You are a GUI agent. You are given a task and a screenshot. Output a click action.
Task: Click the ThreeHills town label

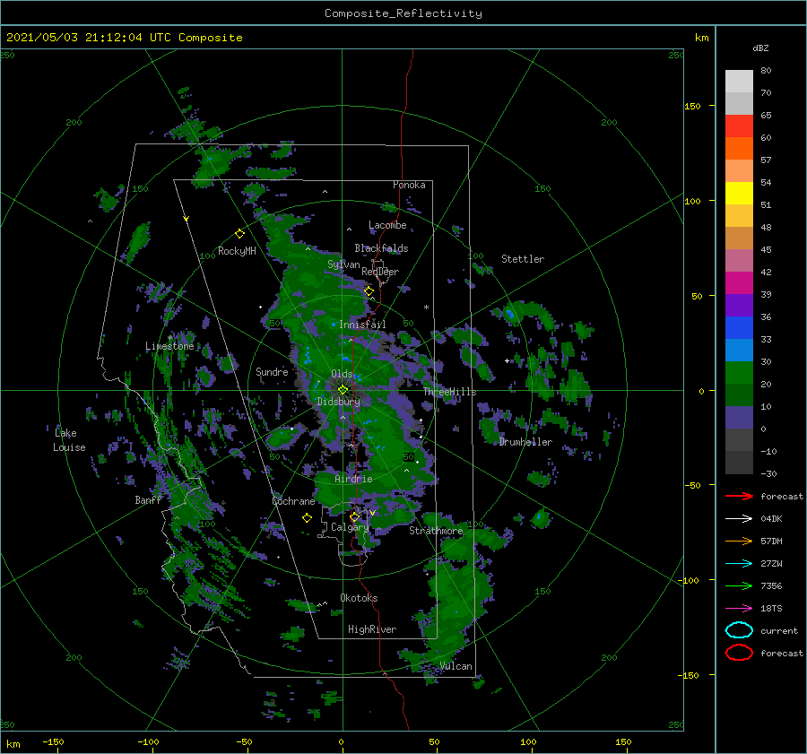tap(449, 392)
